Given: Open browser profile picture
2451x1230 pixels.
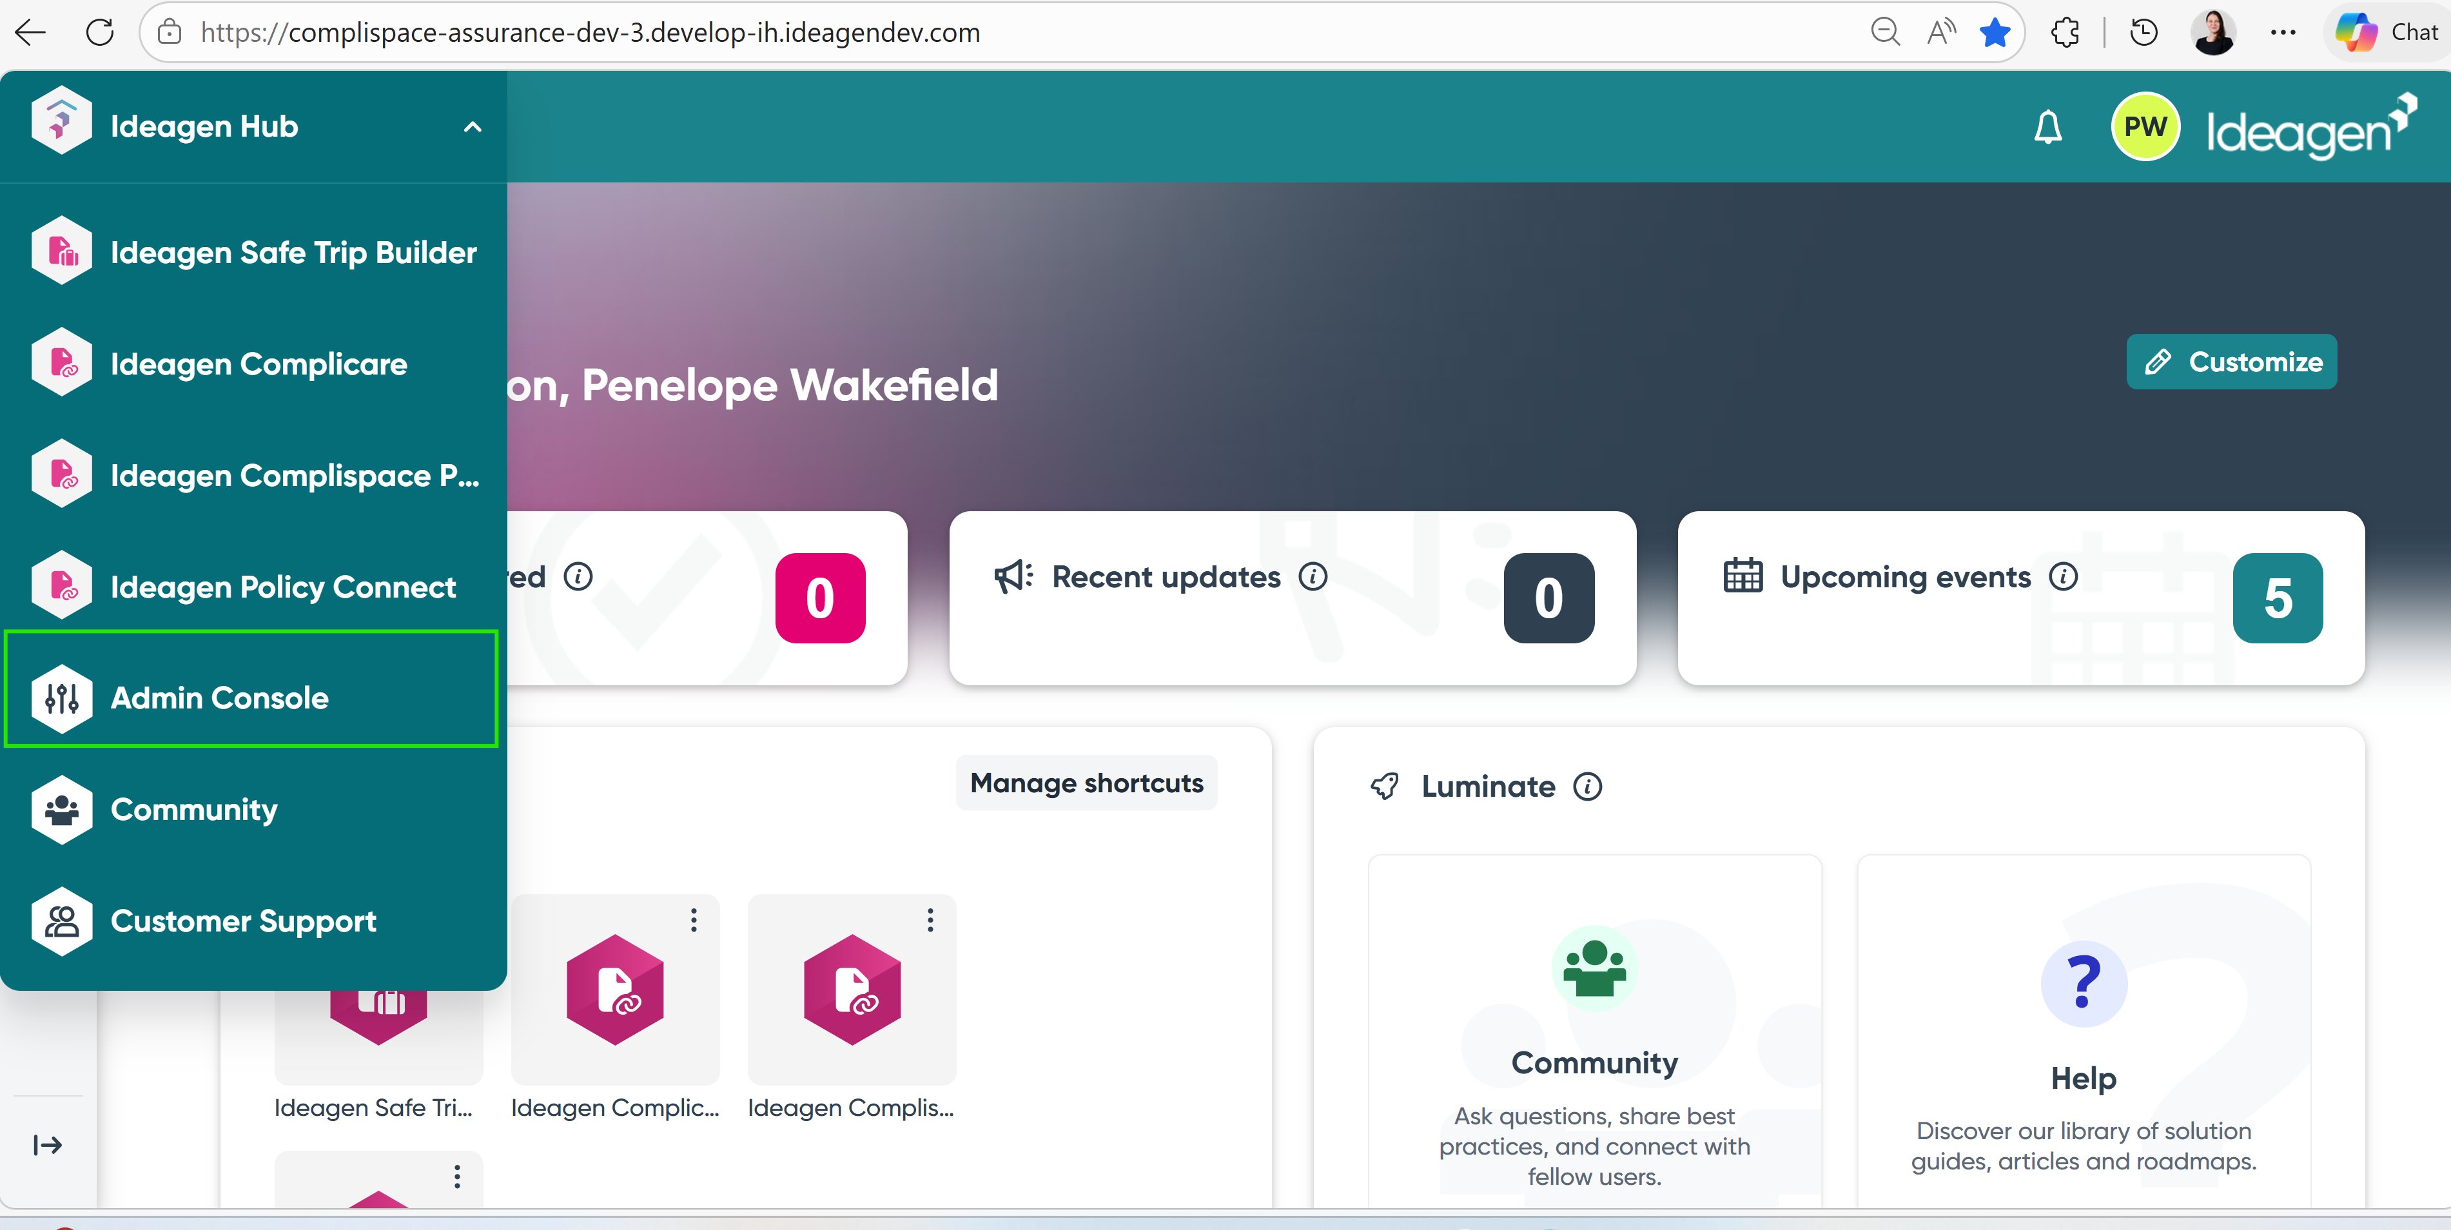Looking at the screenshot, I should coord(2213,32).
